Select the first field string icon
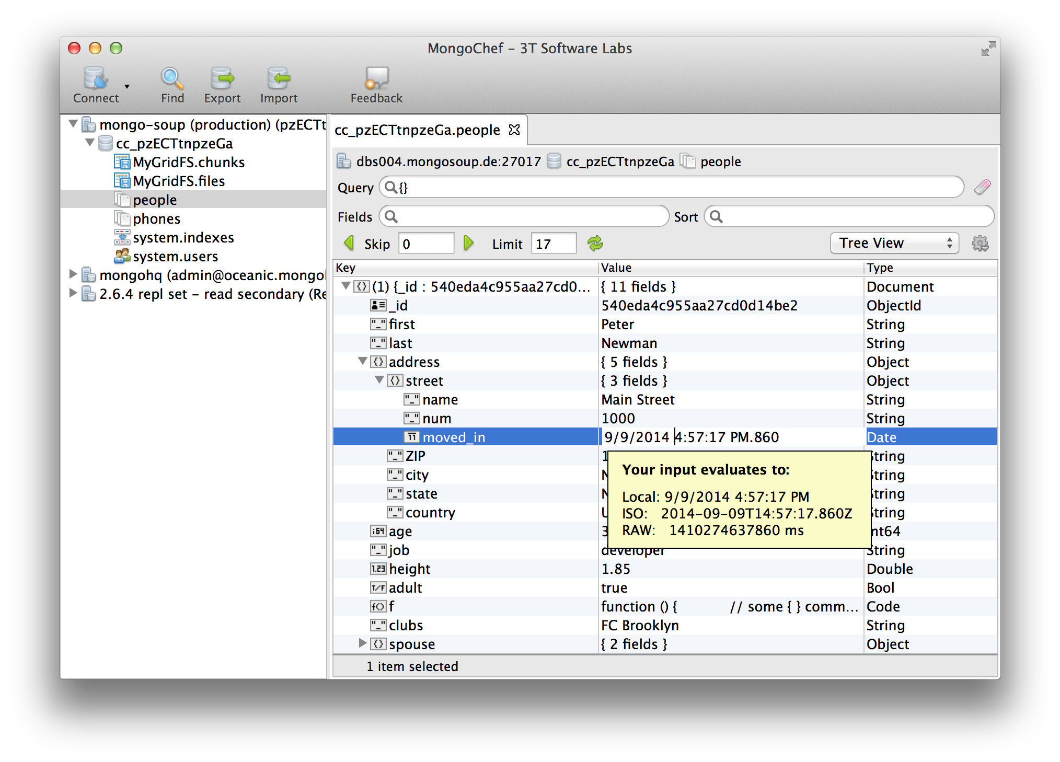The height and width of the screenshot is (762, 1060). click(378, 324)
